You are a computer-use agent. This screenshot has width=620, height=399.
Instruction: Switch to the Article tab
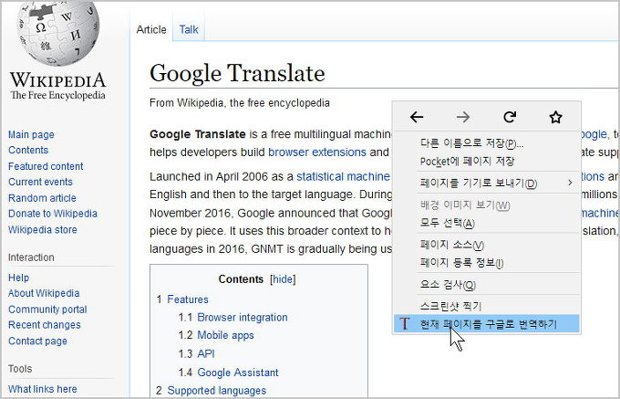click(x=151, y=30)
